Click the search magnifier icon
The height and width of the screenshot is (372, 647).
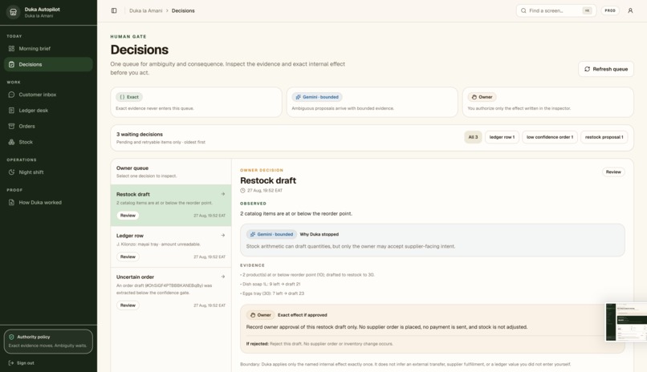click(523, 10)
